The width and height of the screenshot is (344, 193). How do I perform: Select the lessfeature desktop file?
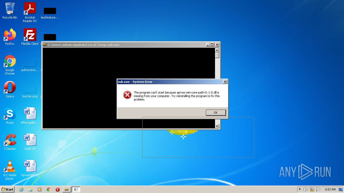point(50,13)
